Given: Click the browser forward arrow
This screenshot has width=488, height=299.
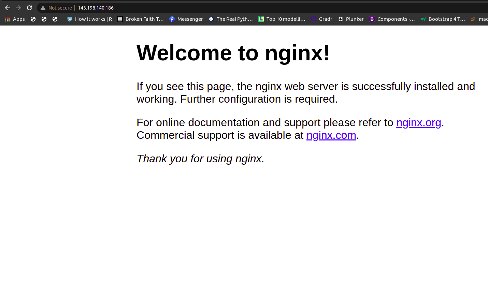Looking at the screenshot, I should (18, 8).
